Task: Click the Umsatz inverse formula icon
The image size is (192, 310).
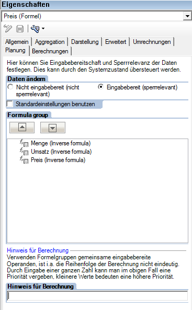Action: tap(24, 152)
